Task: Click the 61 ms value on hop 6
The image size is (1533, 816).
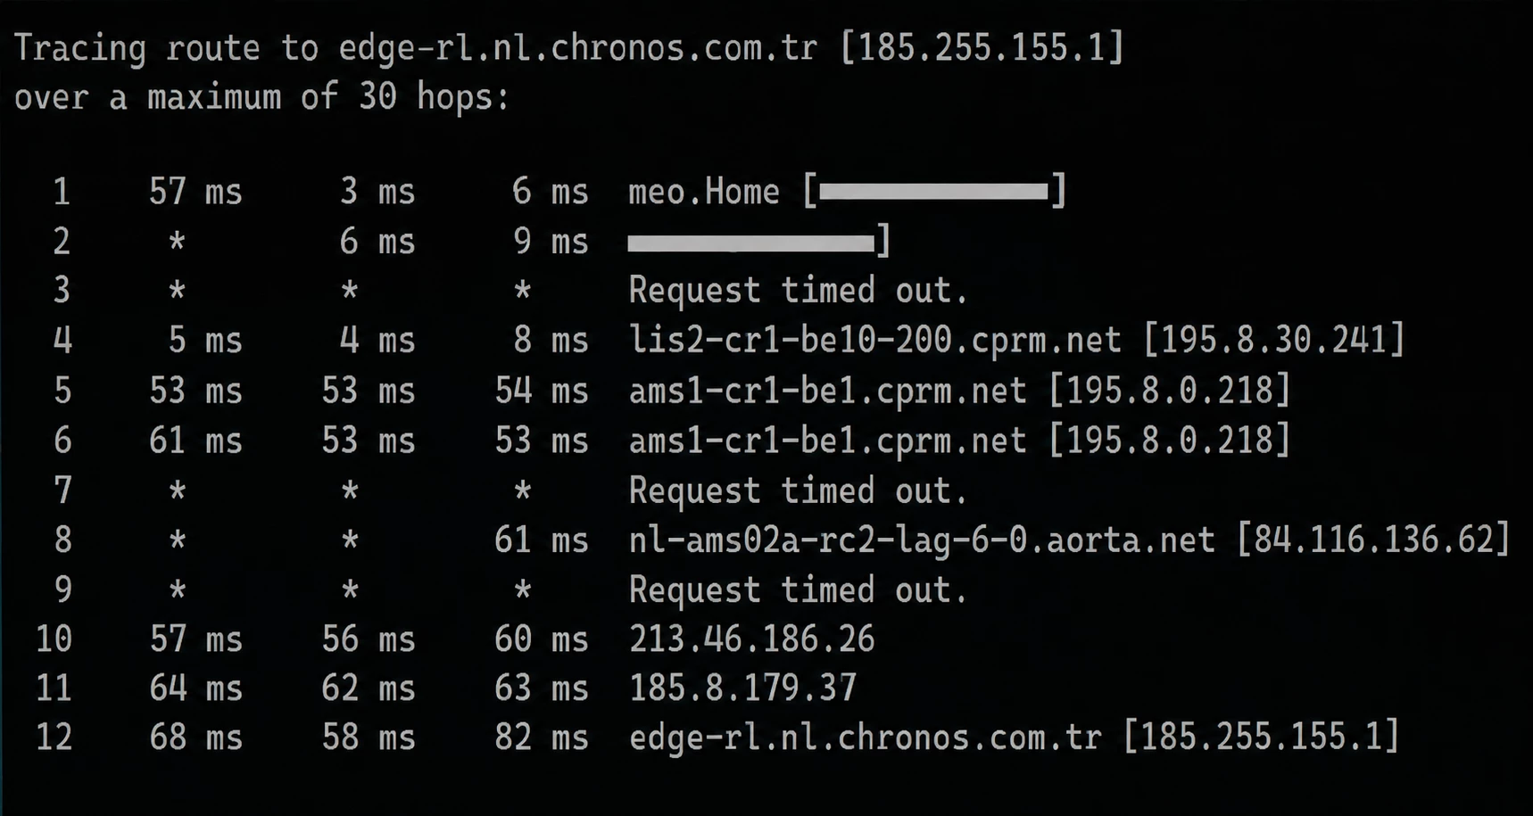Action: (x=195, y=441)
